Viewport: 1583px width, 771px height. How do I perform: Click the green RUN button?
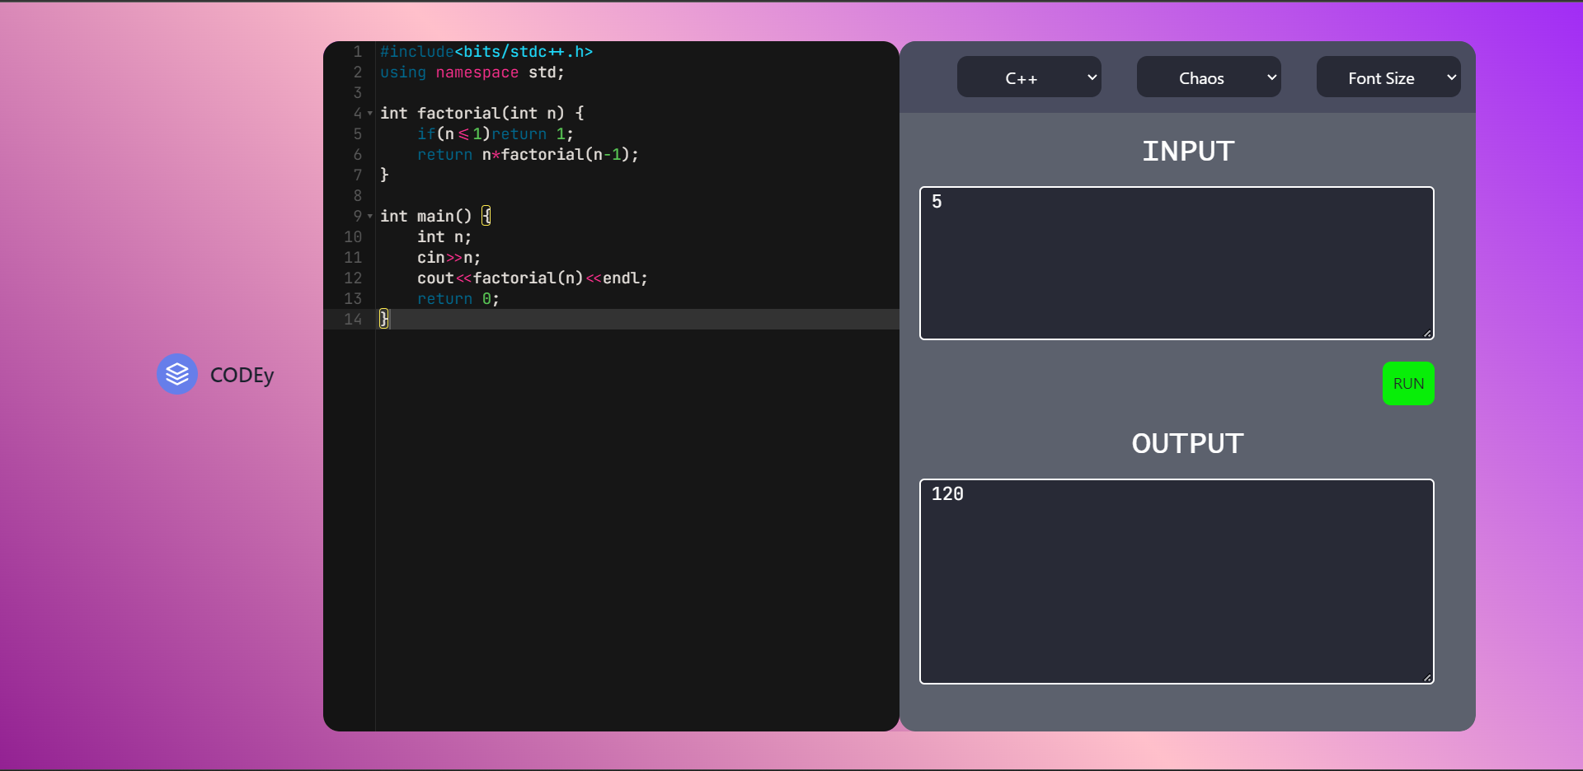click(x=1408, y=383)
